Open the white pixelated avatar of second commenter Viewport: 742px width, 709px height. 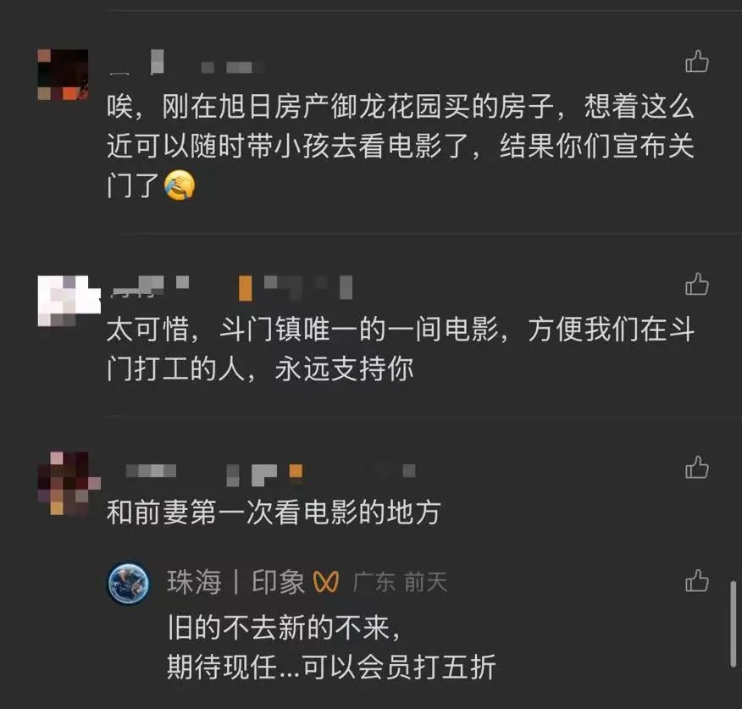69,301
